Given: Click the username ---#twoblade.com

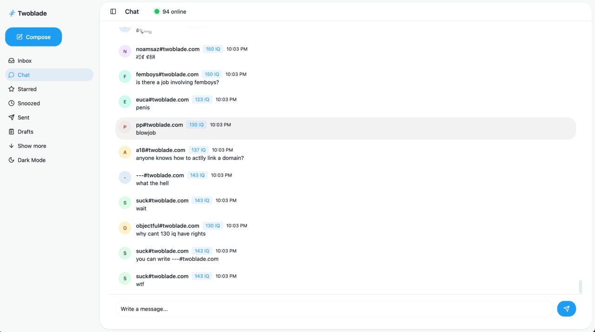Looking at the screenshot, I should tap(160, 175).
